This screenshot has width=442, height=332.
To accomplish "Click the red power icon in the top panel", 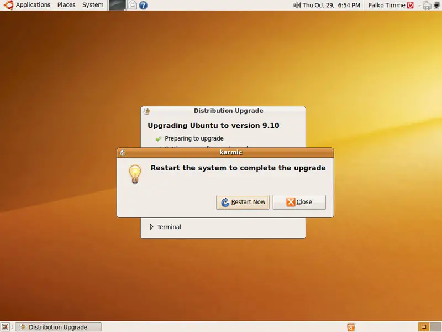I will tap(410, 5).
